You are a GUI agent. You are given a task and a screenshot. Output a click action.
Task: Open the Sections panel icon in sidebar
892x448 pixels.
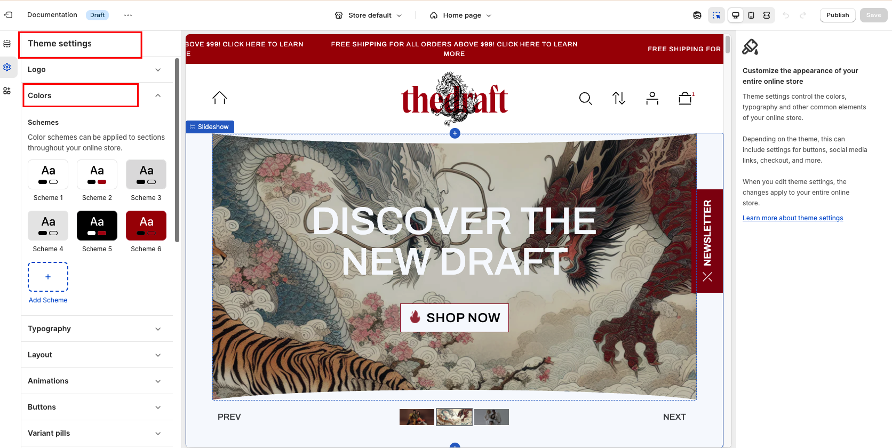click(7, 44)
